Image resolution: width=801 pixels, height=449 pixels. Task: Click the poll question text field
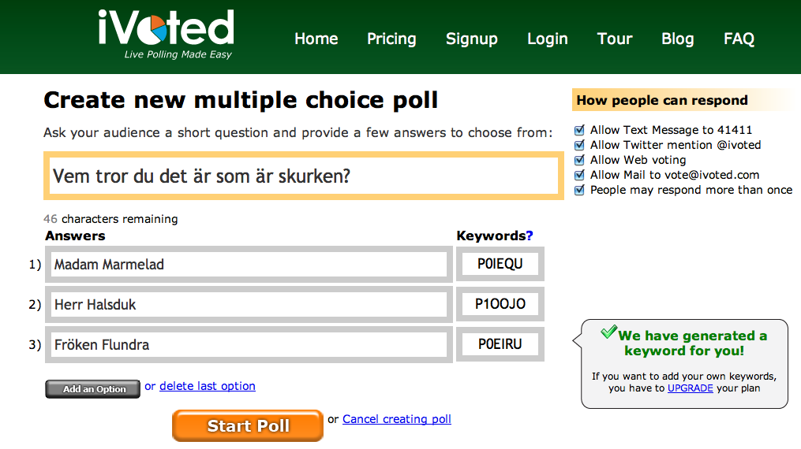(x=304, y=176)
